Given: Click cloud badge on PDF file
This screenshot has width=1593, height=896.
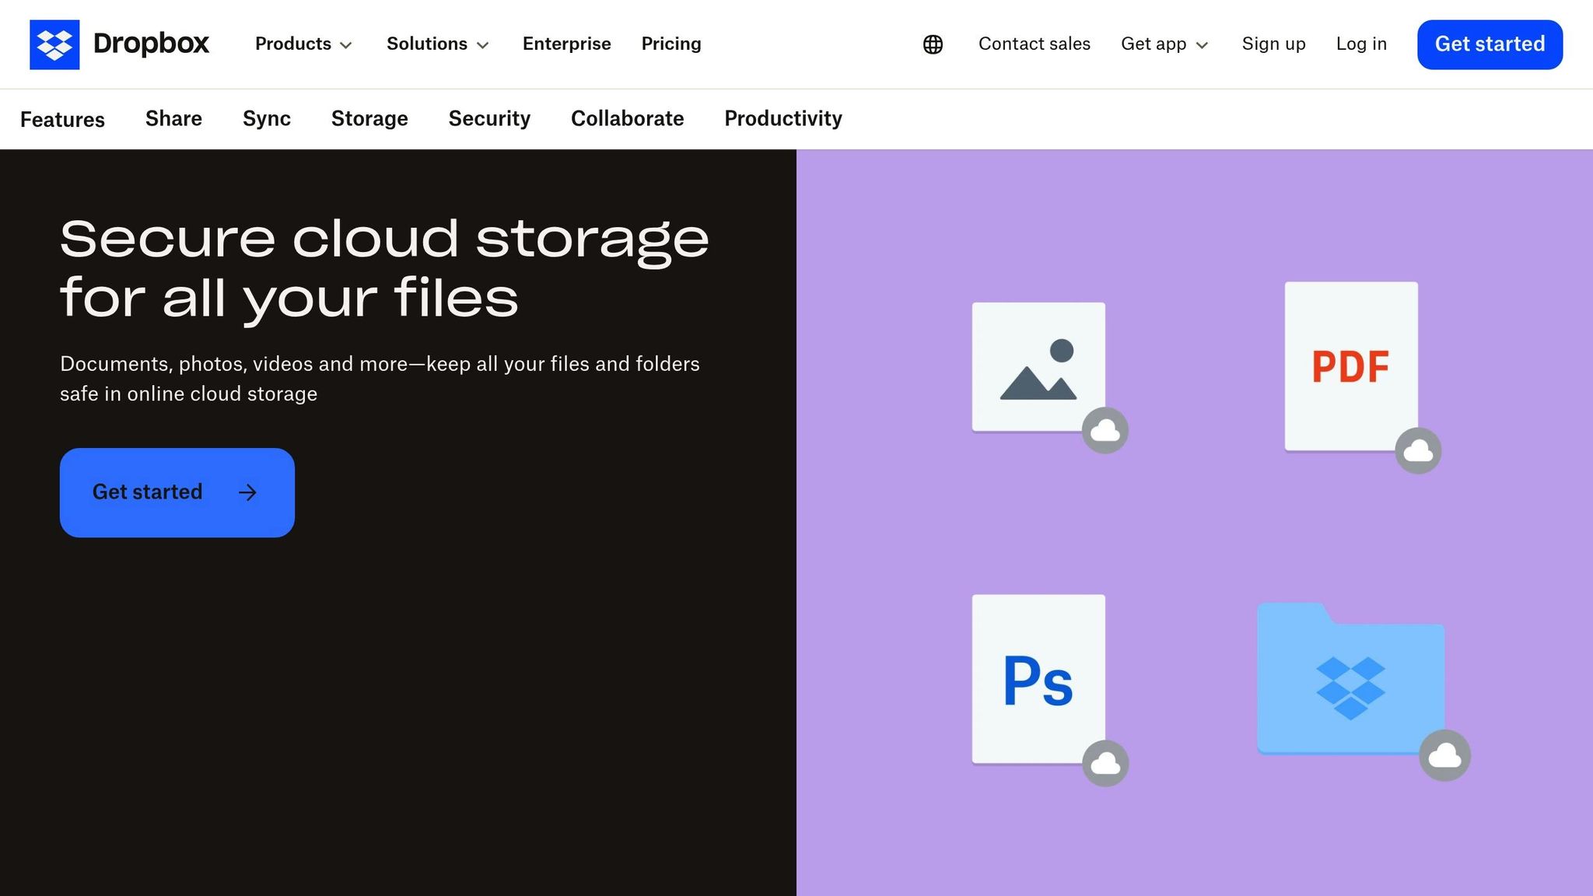Looking at the screenshot, I should (x=1418, y=450).
